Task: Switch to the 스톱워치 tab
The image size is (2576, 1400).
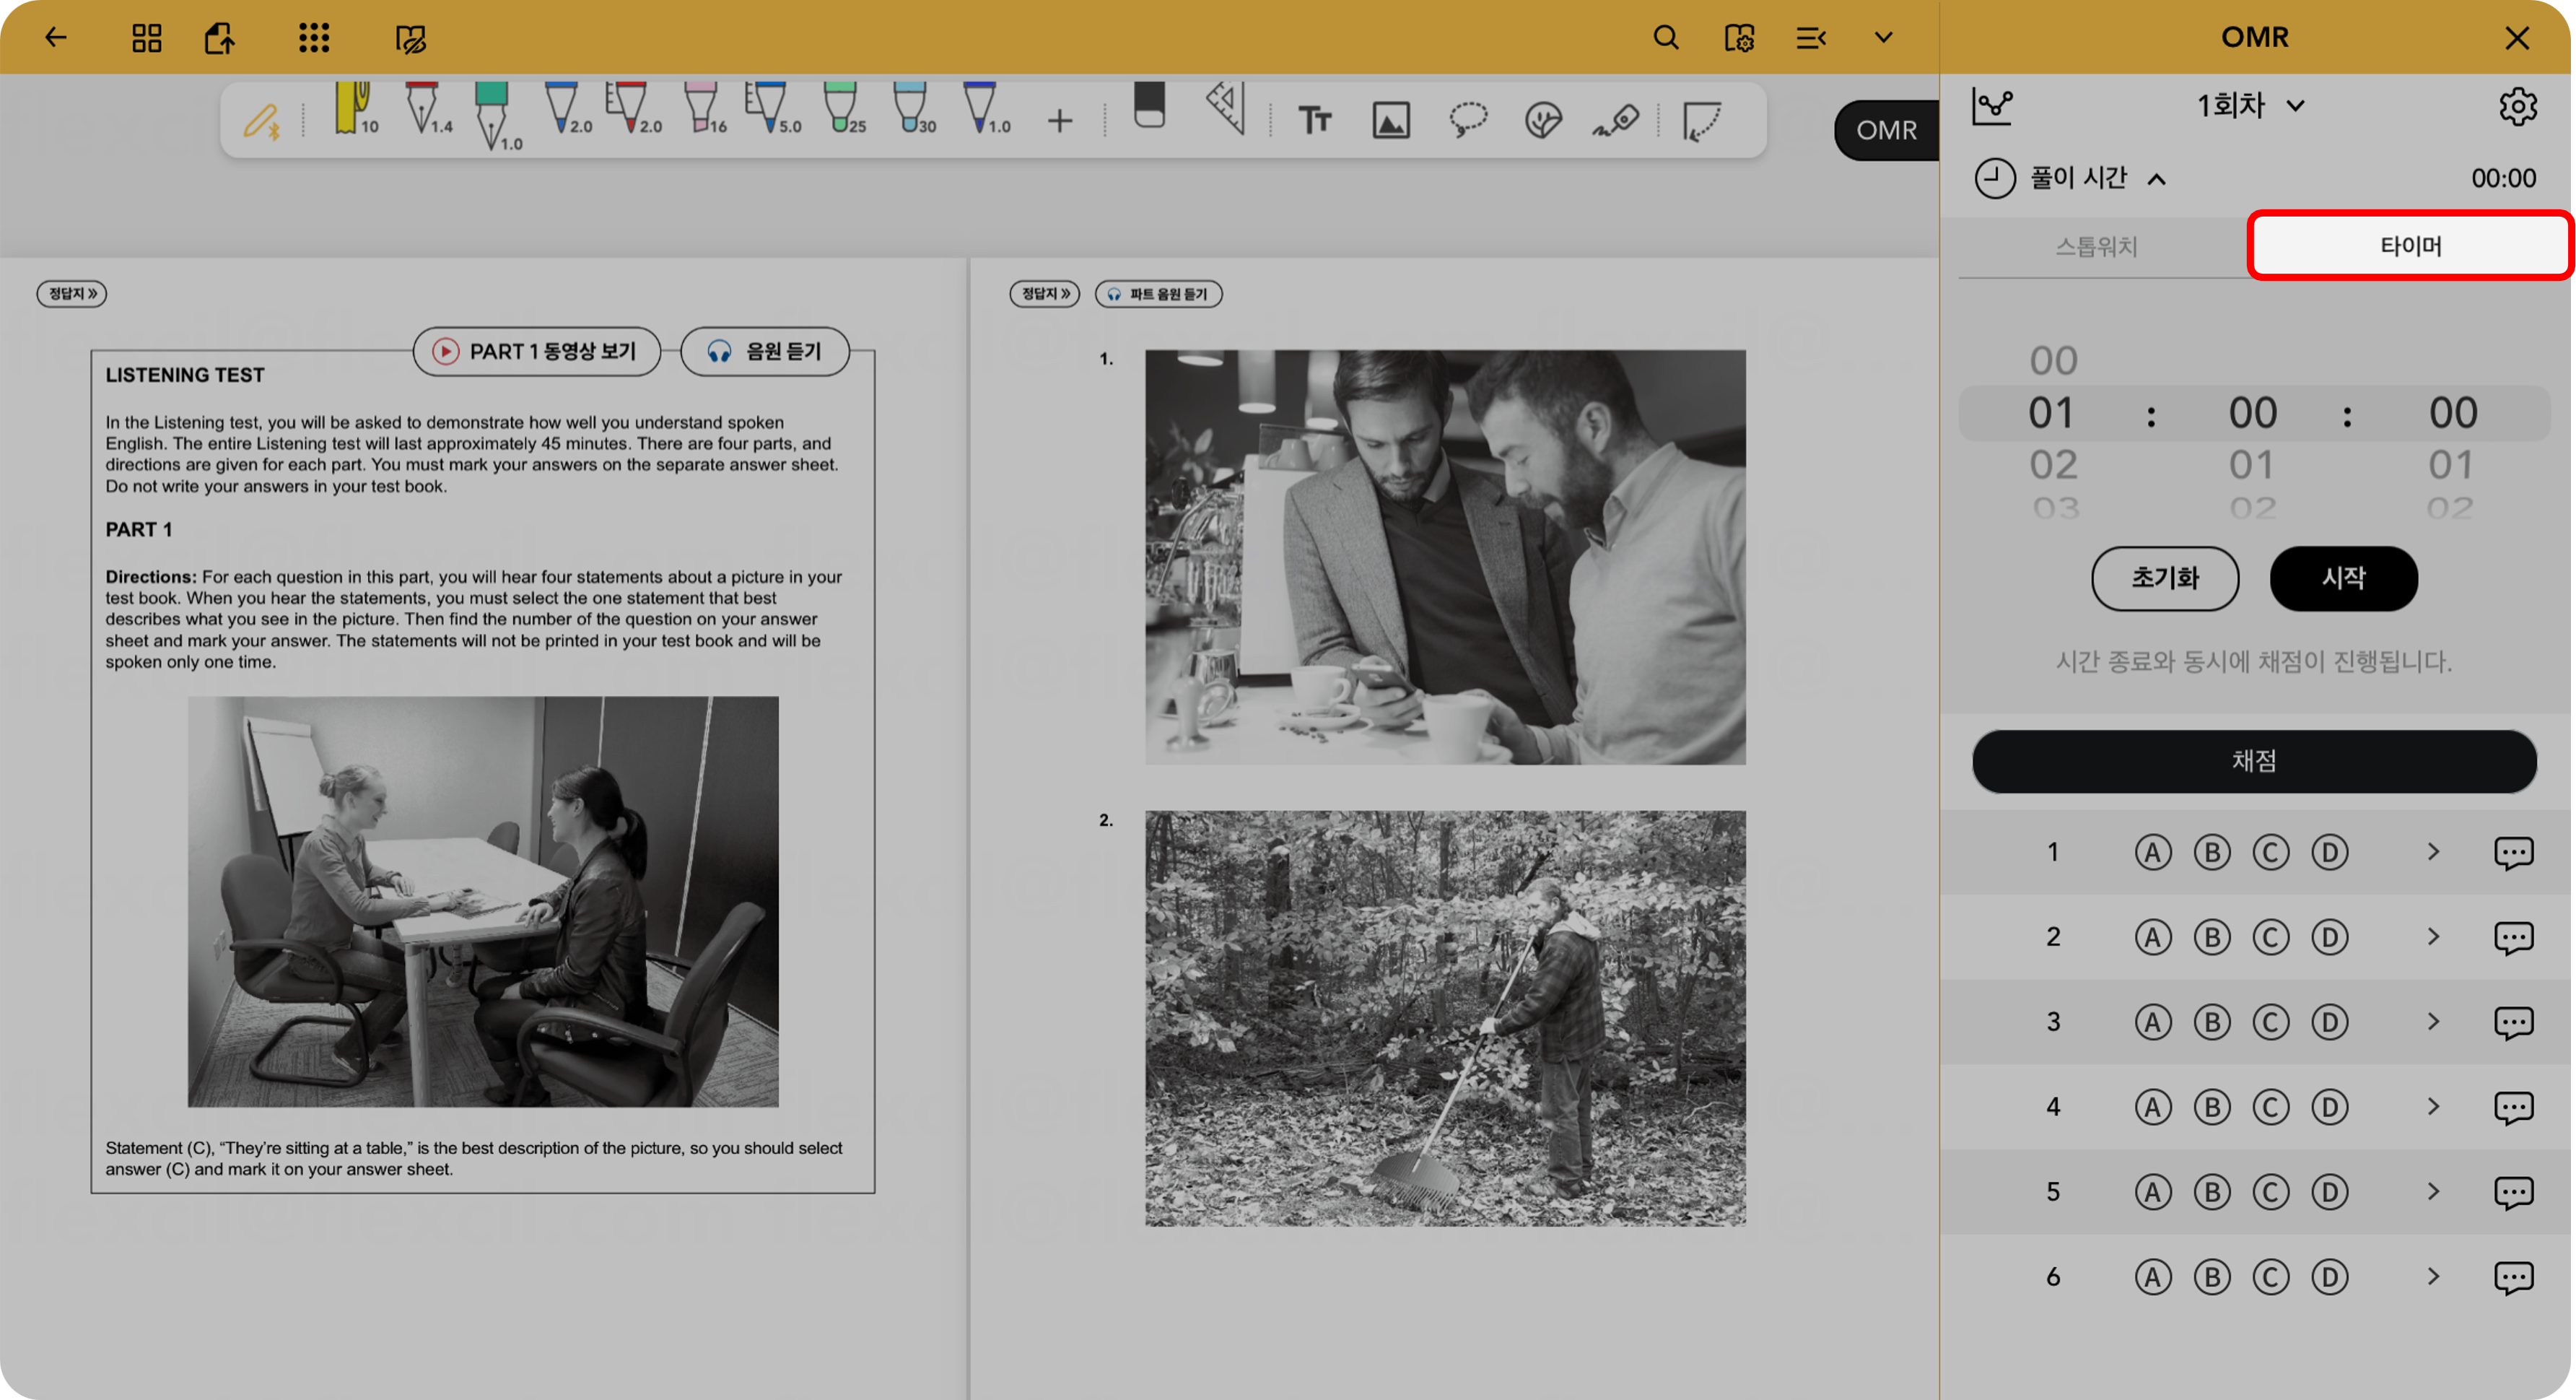Action: tap(2097, 246)
